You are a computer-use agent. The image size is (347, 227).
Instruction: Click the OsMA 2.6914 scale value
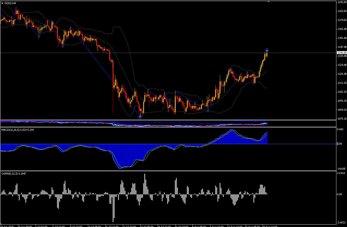pos(341,173)
